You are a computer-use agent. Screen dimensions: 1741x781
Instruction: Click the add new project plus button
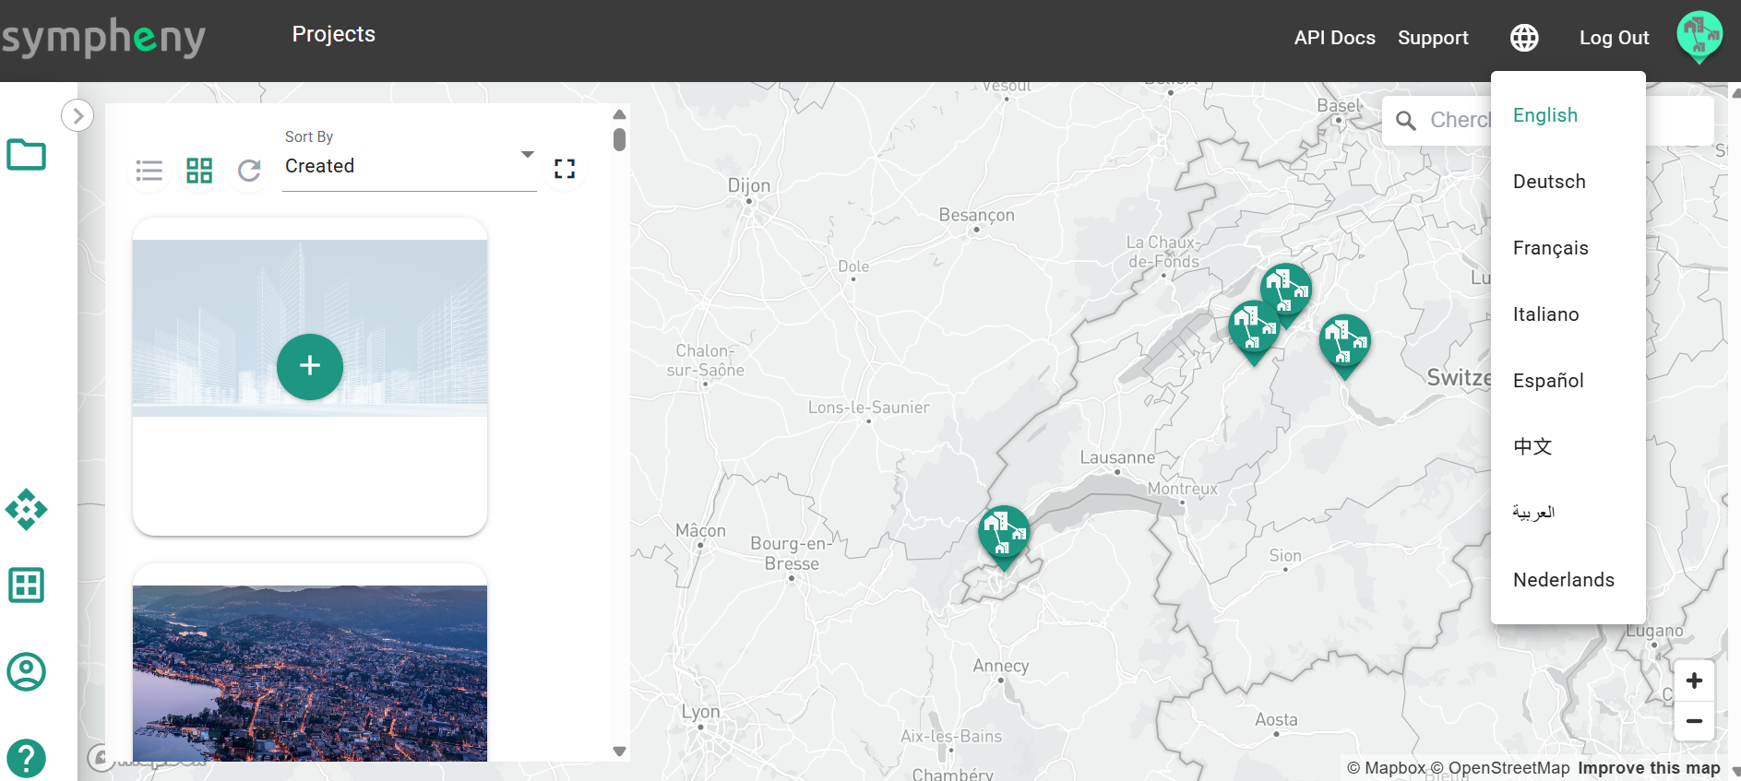[310, 366]
